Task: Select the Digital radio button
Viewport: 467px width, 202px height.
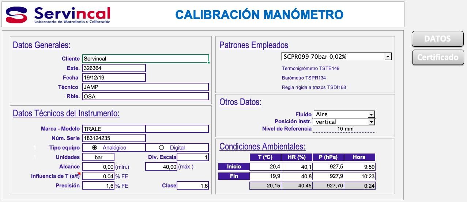Action: (161, 148)
